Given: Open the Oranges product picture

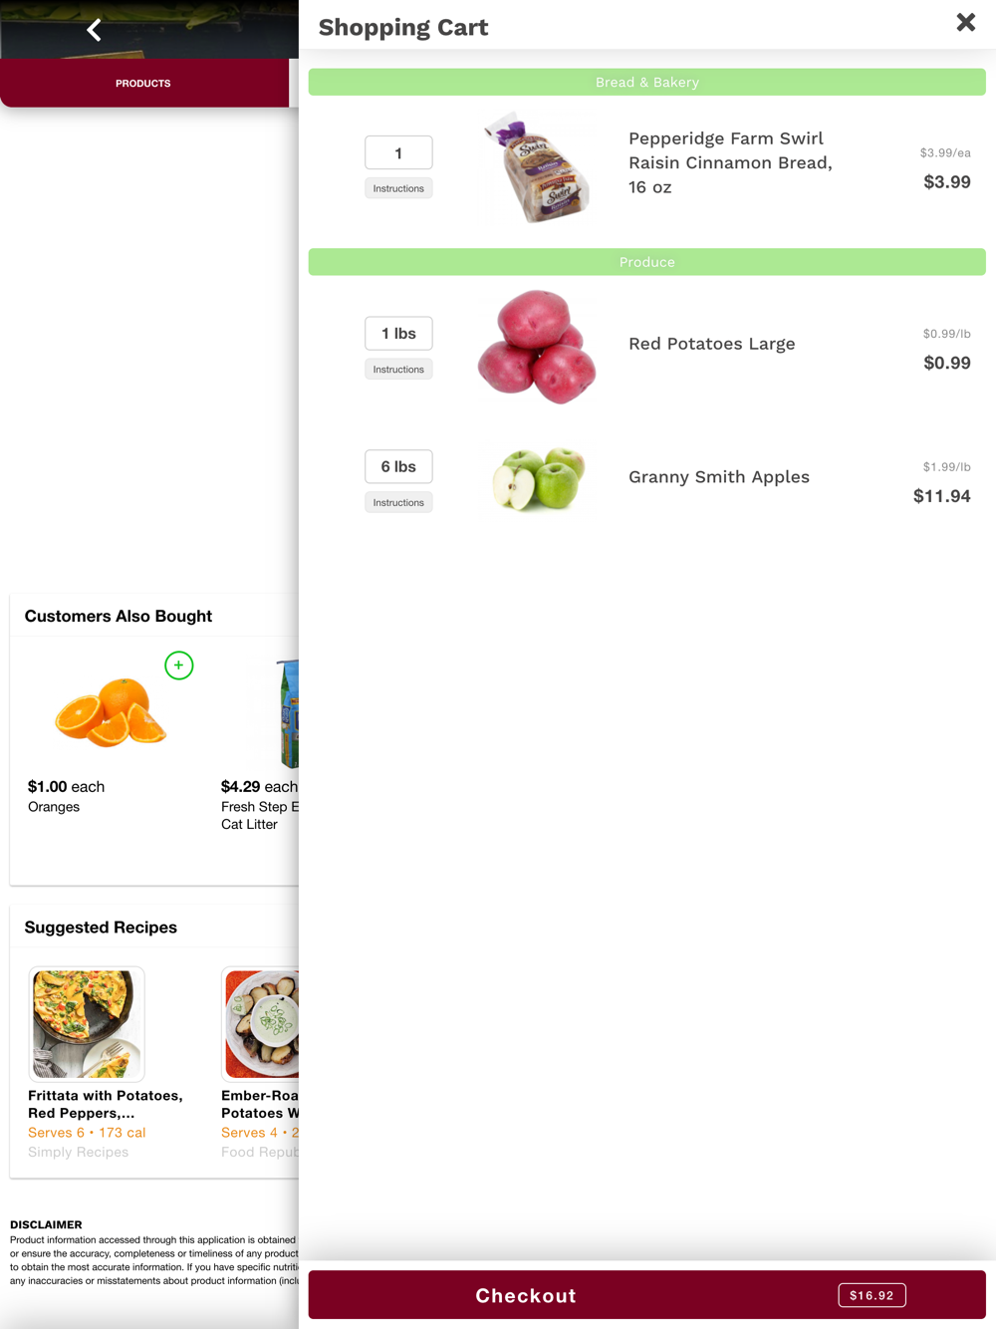Looking at the screenshot, I should click(111, 711).
